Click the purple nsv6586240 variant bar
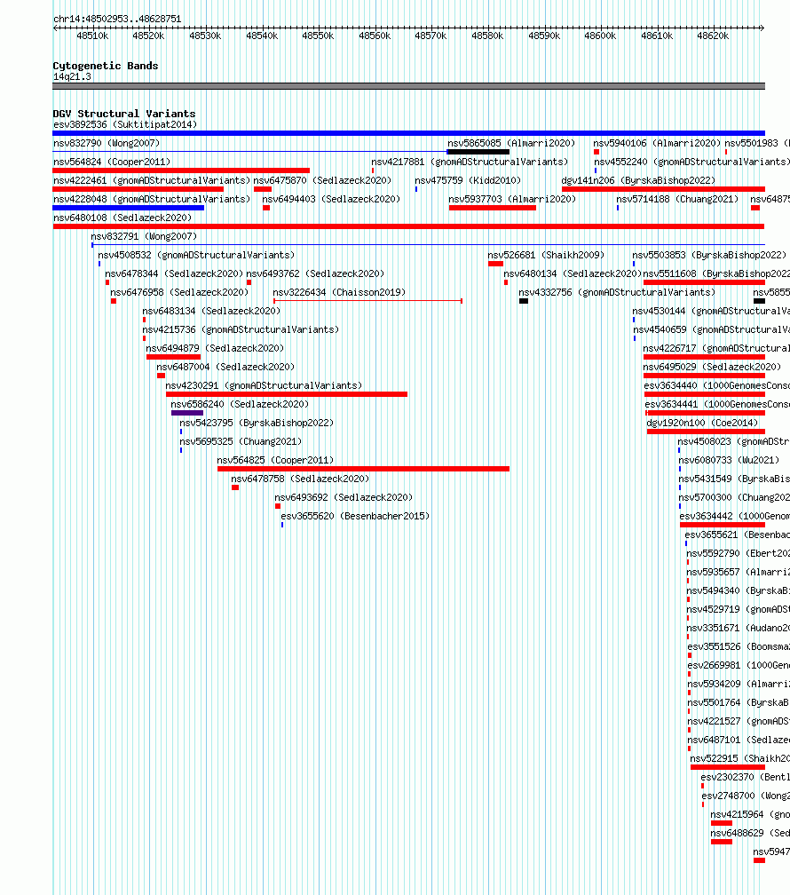The width and height of the screenshot is (790, 895). (x=187, y=413)
